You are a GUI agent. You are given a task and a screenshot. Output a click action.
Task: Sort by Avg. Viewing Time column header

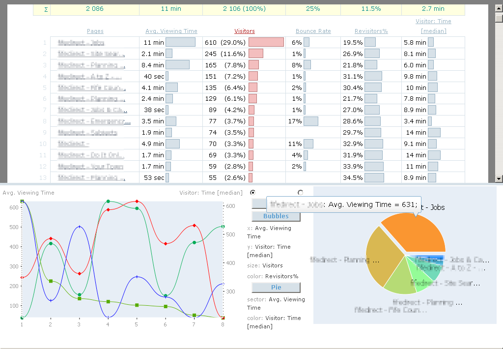click(171, 31)
